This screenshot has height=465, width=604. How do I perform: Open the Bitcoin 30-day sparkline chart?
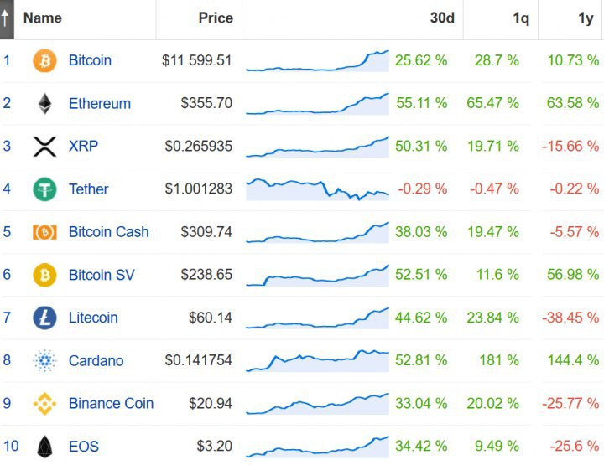click(x=317, y=61)
